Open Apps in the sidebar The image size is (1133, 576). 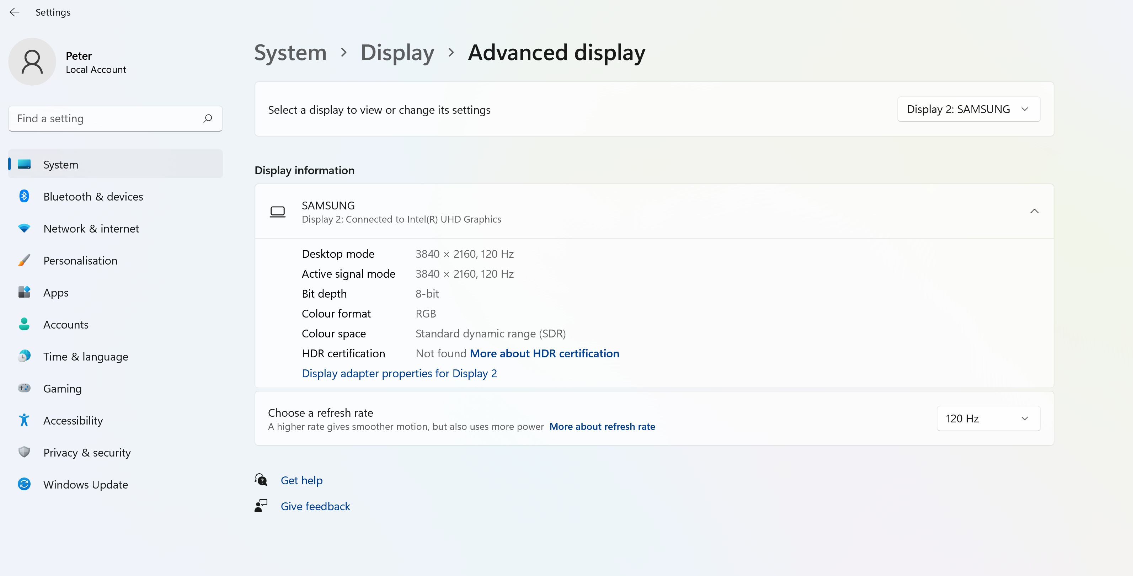pos(56,293)
